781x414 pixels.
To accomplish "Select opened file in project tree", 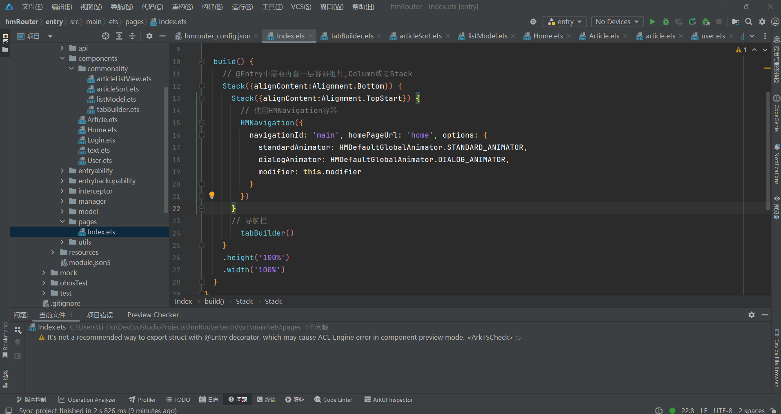I will [x=106, y=36].
